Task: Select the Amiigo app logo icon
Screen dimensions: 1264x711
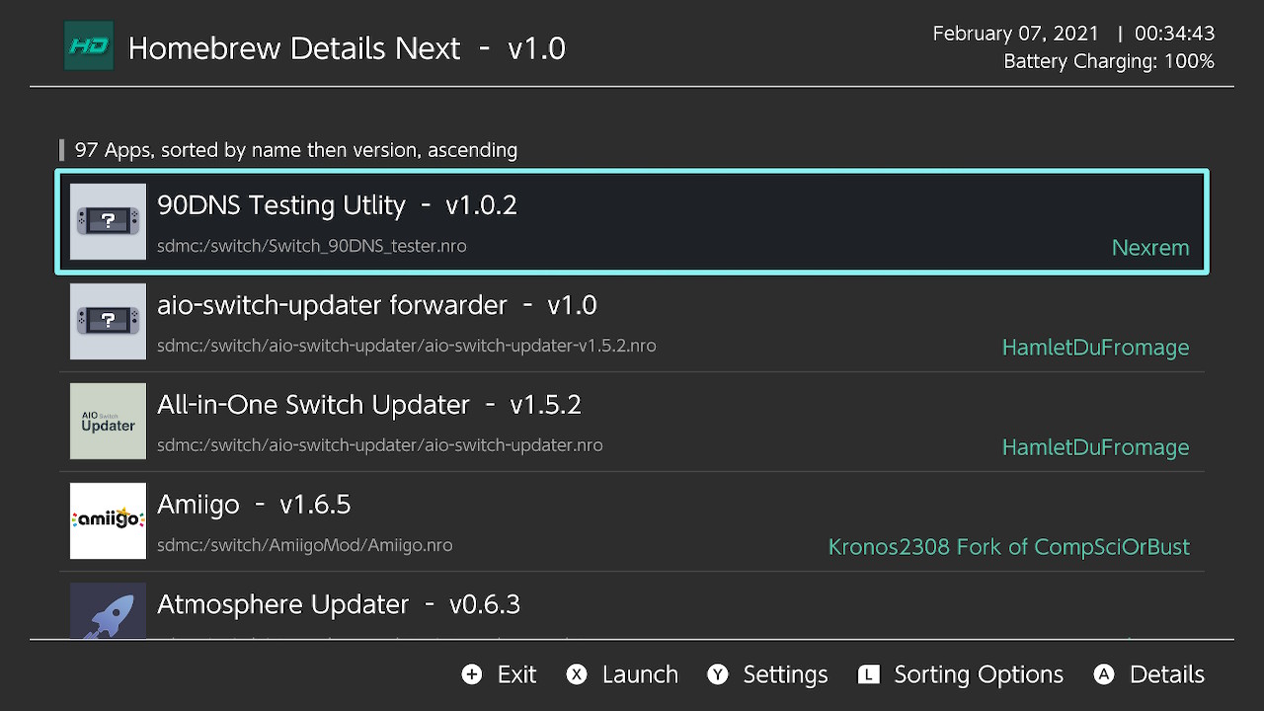Action: (x=108, y=521)
